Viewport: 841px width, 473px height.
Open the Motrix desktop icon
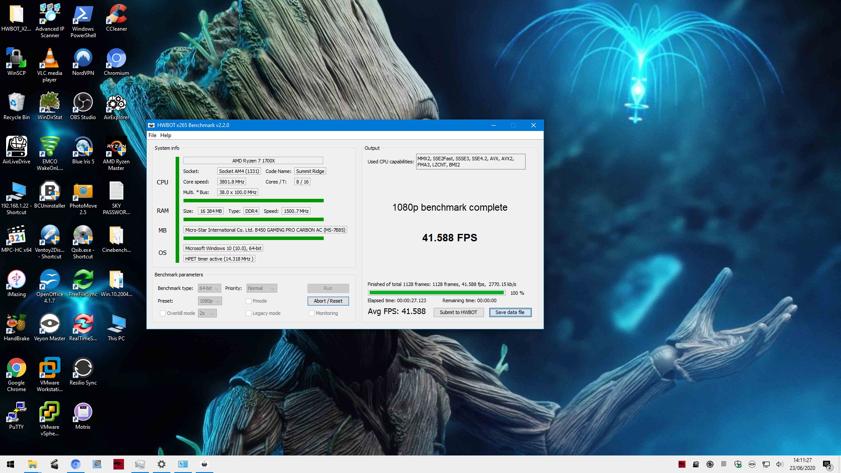tap(83, 416)
